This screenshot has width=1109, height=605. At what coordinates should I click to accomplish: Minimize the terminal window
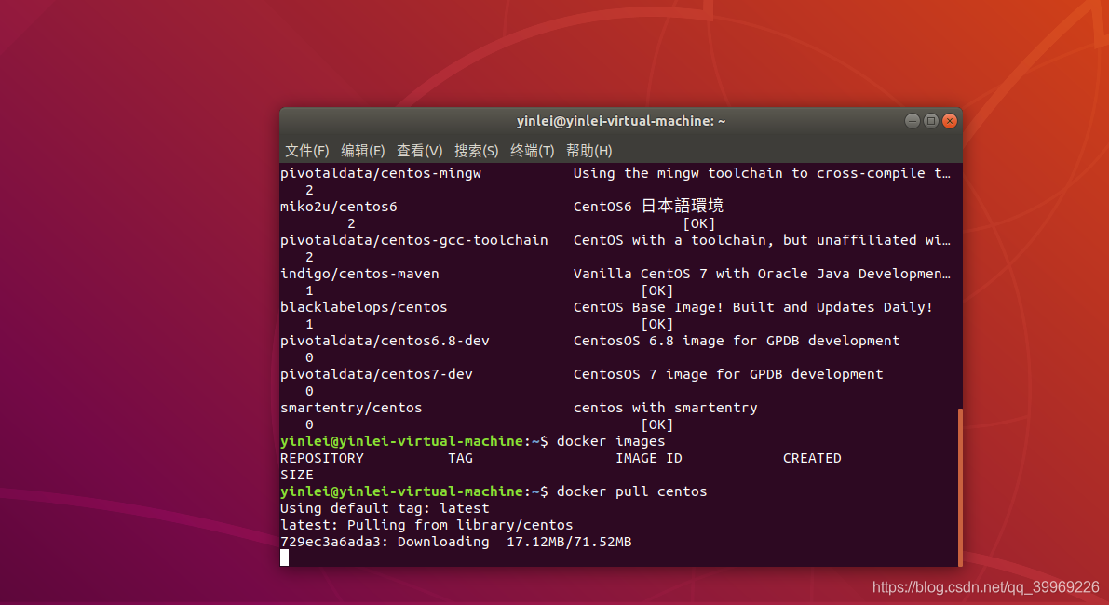[x=913, y=121]
